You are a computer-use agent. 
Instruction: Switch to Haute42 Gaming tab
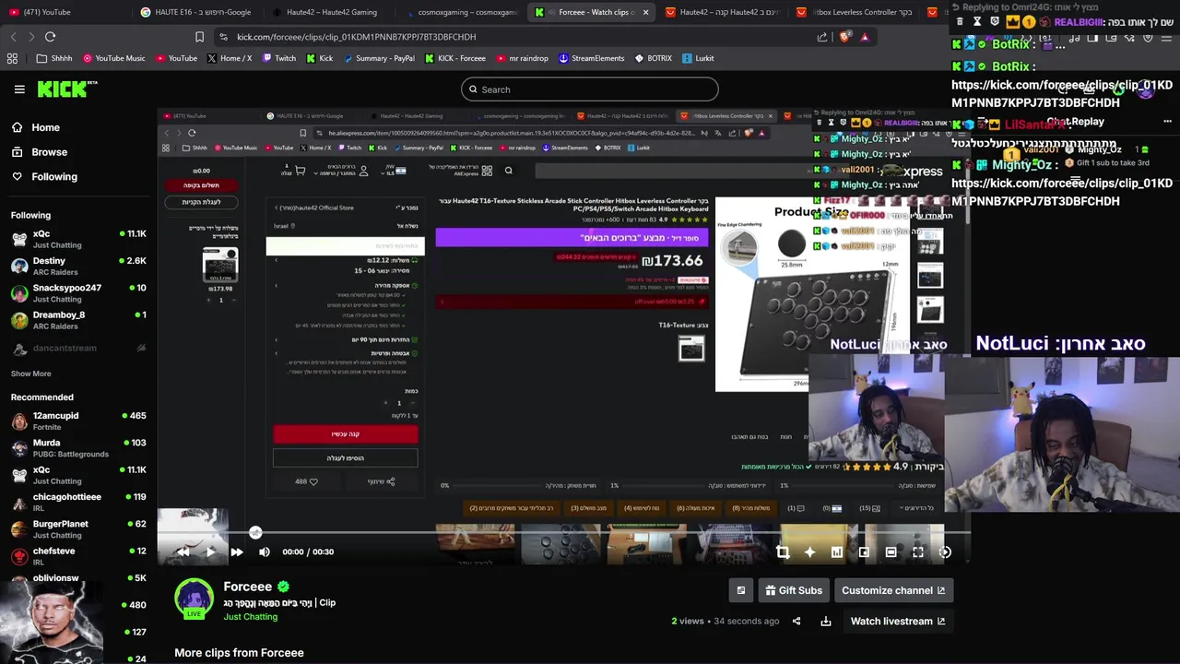point(327,12)
